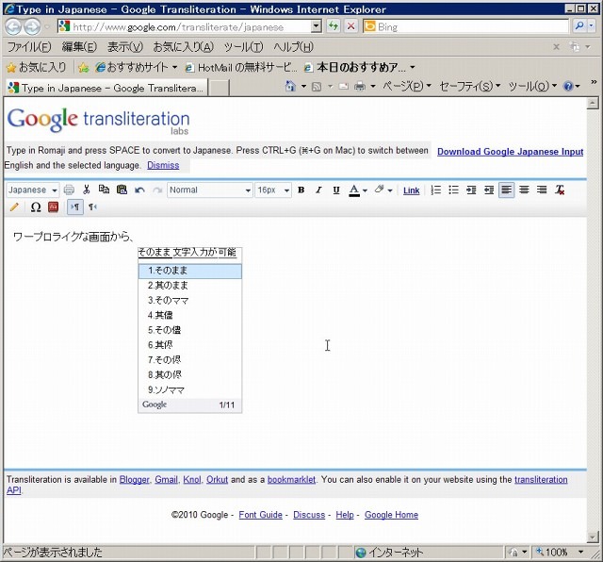Click the Cut scissors icon

[86, 190]
